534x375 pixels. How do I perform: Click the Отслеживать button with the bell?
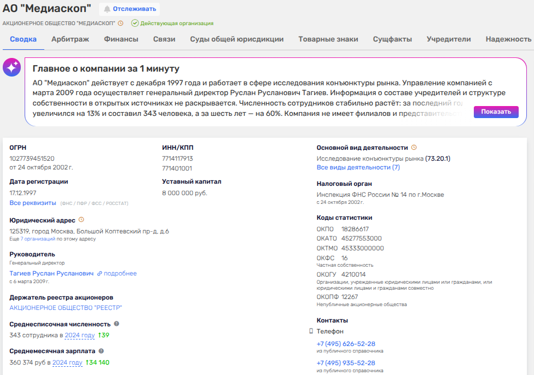(130, 9)
